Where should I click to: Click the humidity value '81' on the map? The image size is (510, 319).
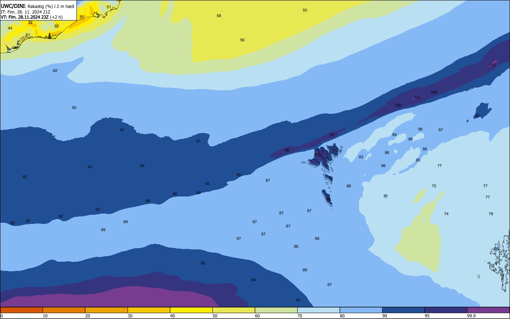[386, 196]
